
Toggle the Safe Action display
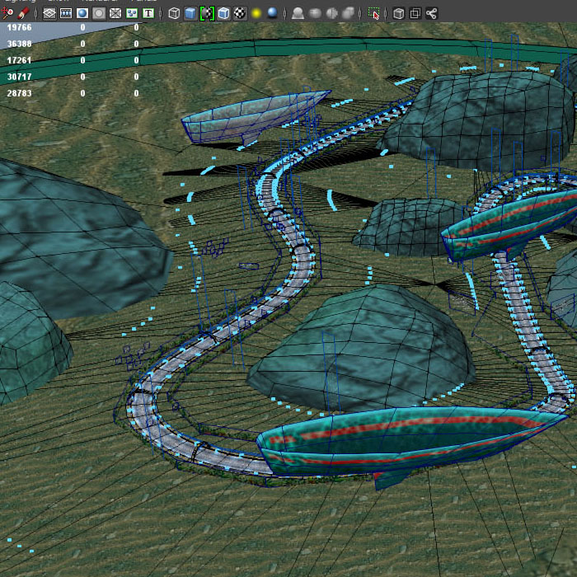pos(132,13)
